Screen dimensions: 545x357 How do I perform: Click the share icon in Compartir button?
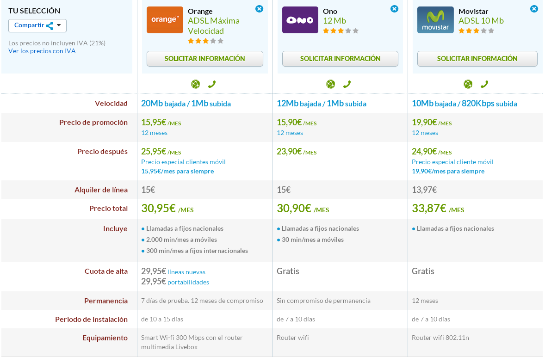[x=50, y=26]
